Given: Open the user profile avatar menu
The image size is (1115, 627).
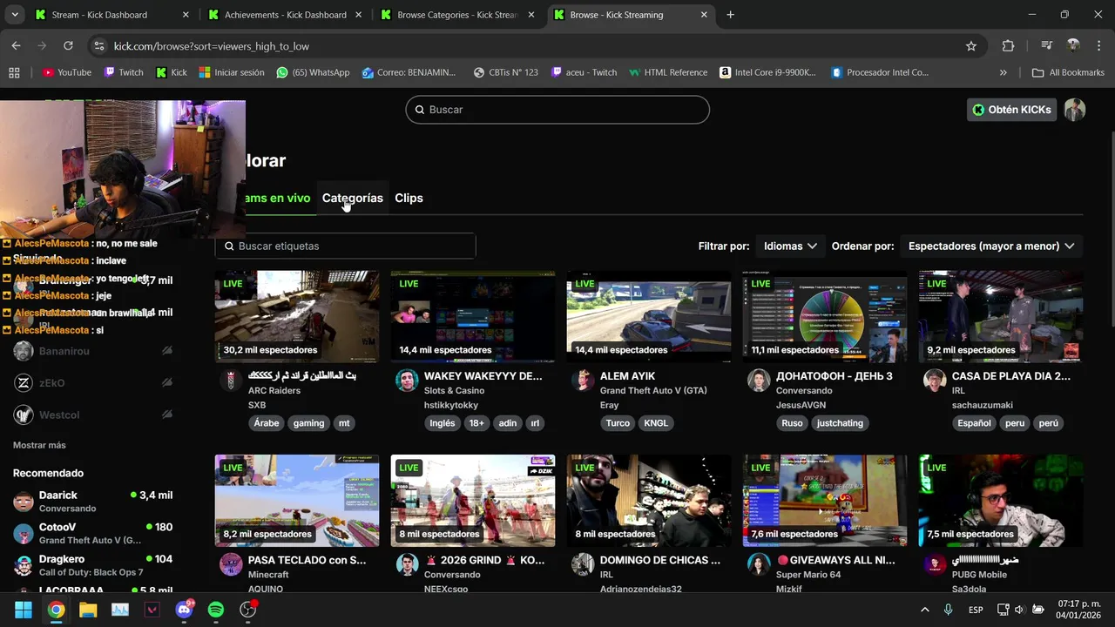Looking at the screenshot, I should 1075,110.
